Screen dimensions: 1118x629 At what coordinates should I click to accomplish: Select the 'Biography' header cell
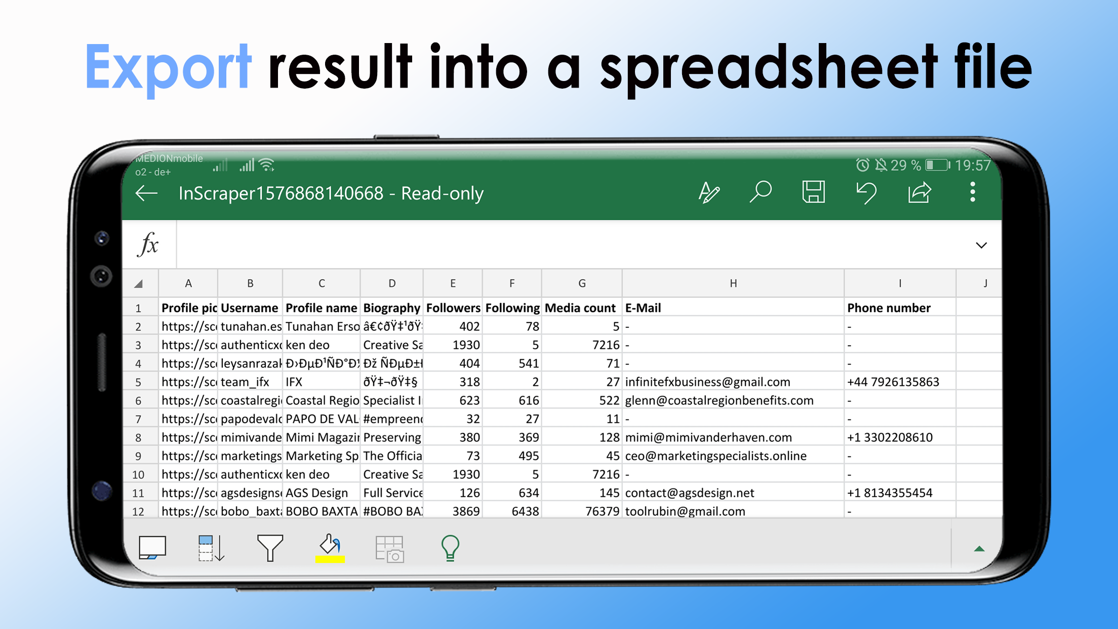(392, 308)
